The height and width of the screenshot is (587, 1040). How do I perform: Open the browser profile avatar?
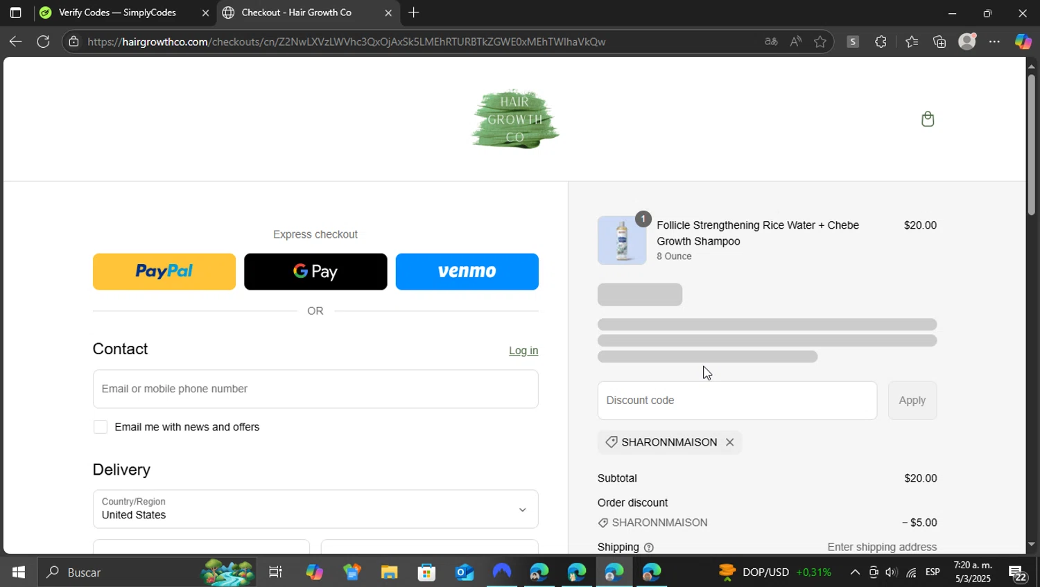click(x=967, y=42)
